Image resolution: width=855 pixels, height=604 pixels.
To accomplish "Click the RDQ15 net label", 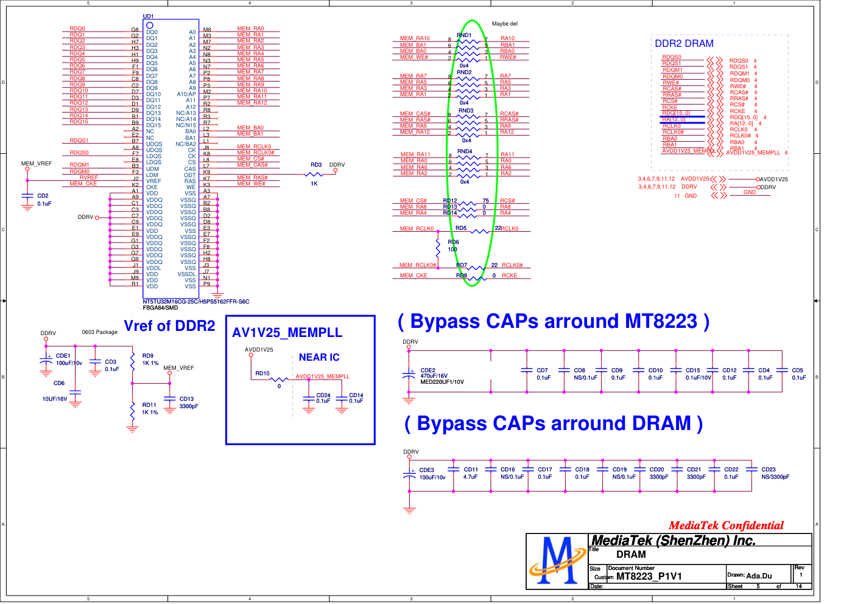I will pos(79,122).
